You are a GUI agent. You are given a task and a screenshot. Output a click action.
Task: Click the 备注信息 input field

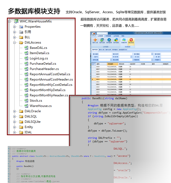[x=126, y=60]
